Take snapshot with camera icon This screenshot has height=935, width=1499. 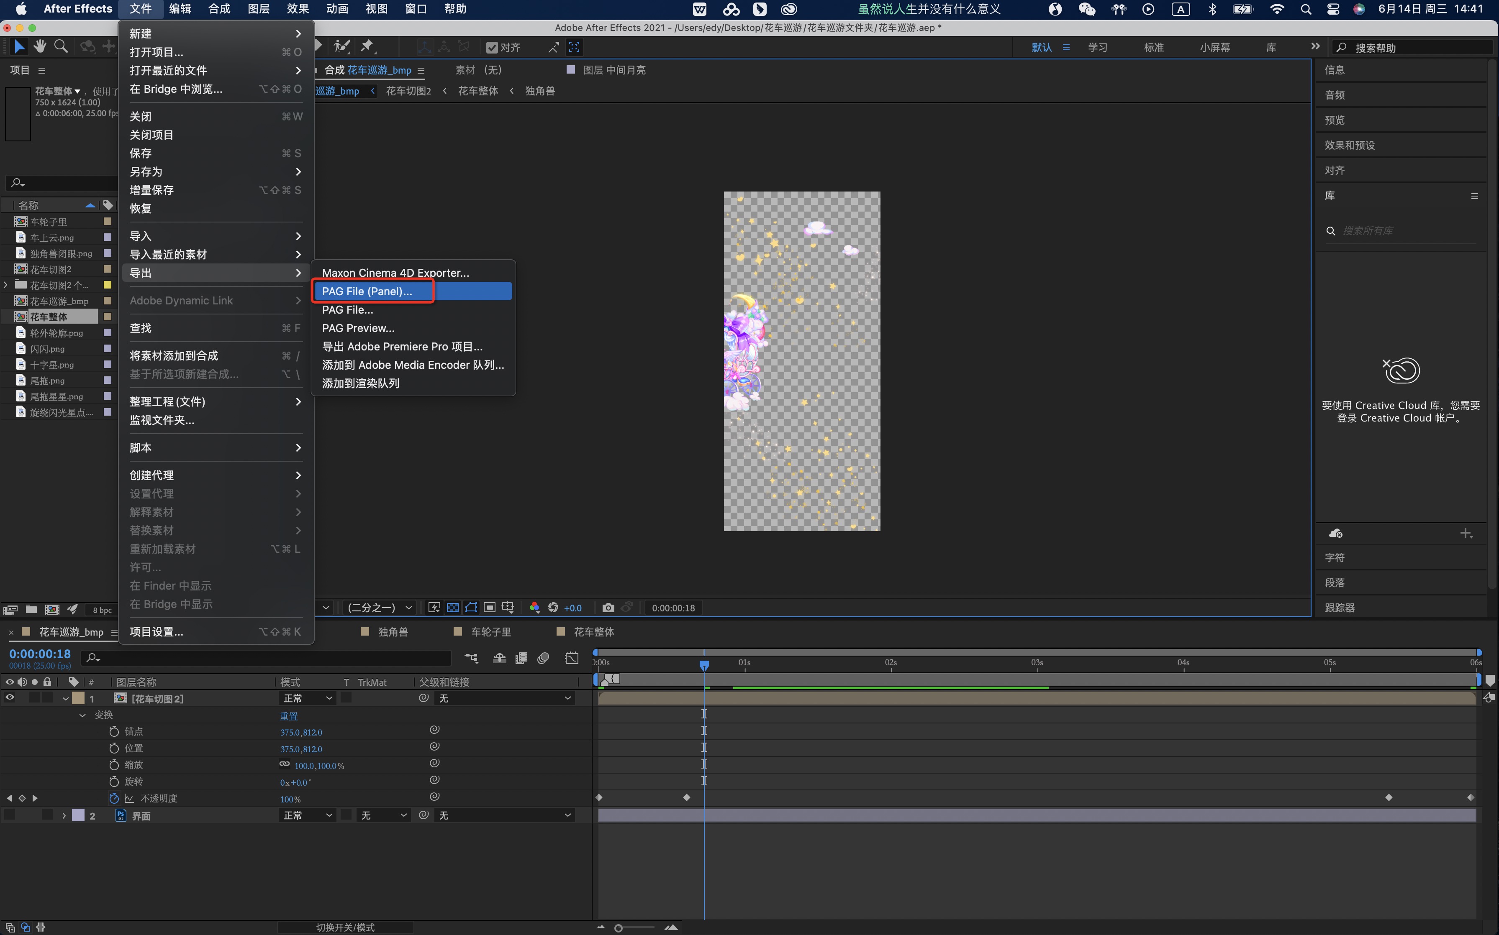(x=608, y=608)
